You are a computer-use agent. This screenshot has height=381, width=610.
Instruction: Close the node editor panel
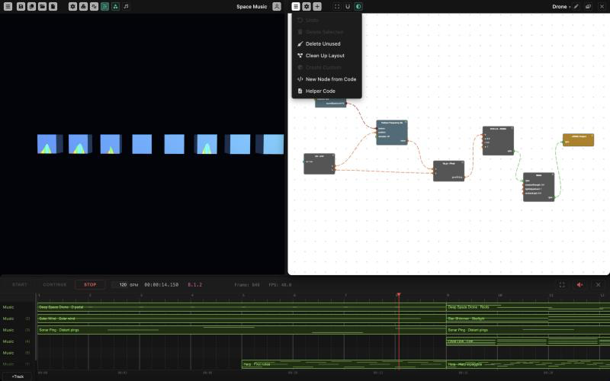click(x=602, y=7)
